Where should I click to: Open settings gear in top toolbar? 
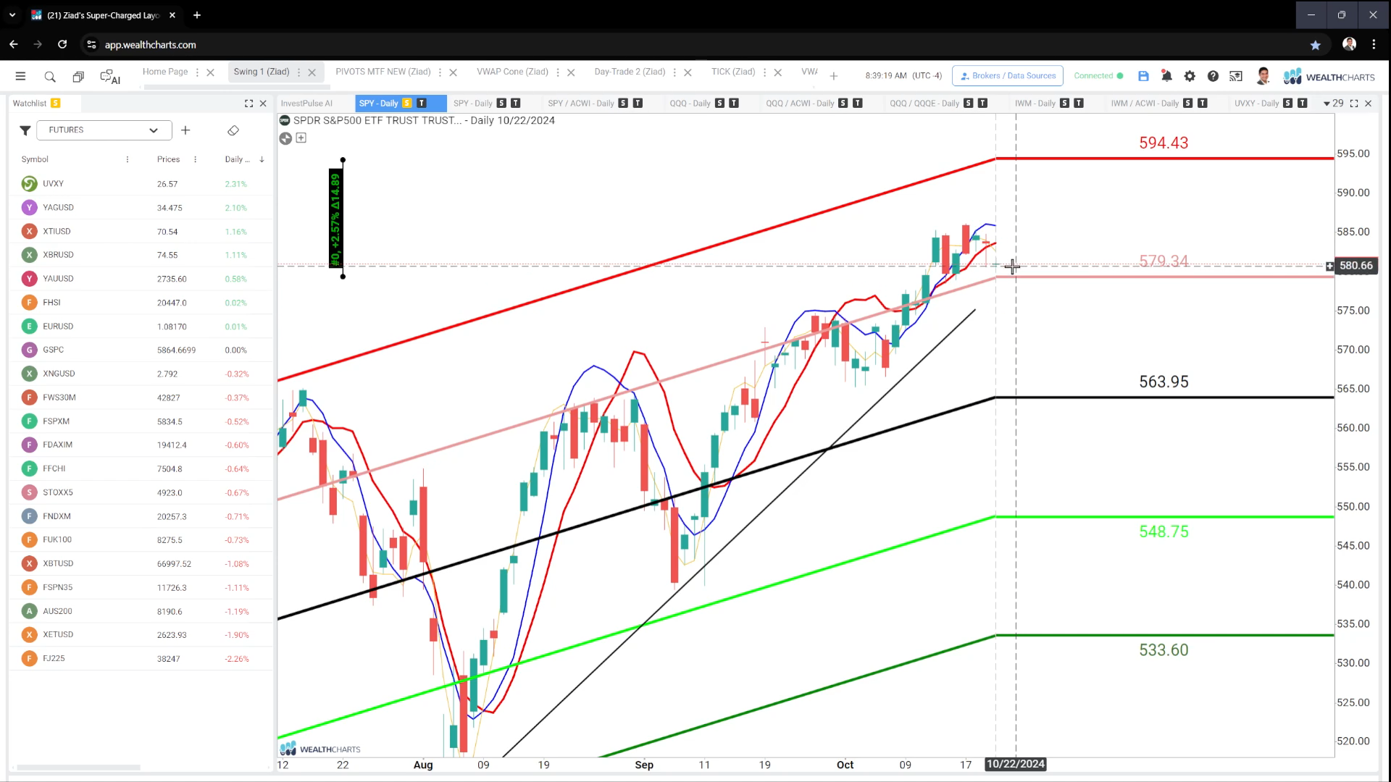pyautogui.click(x=1190, y=76)
